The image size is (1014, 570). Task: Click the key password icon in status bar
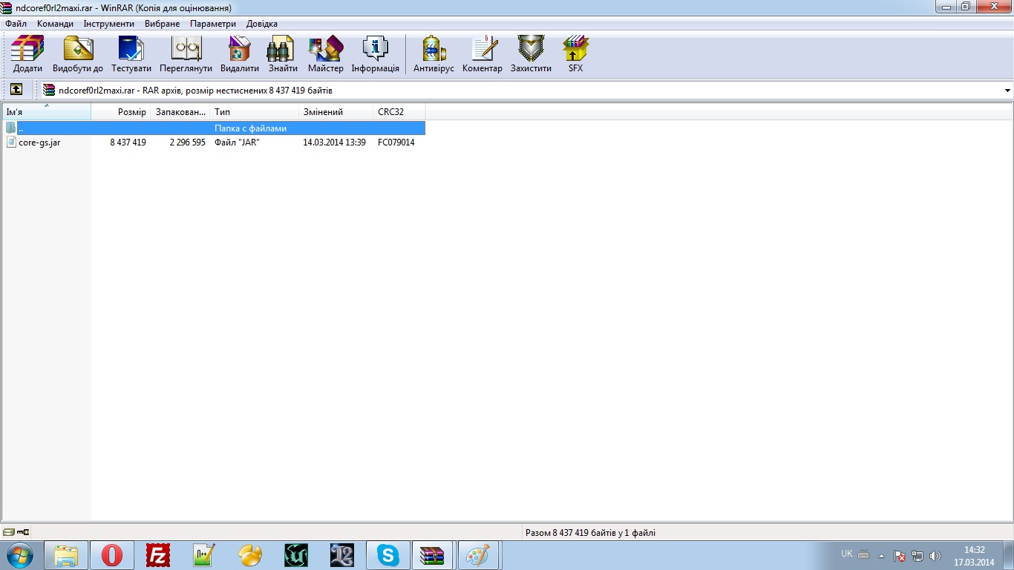point(23,532)
